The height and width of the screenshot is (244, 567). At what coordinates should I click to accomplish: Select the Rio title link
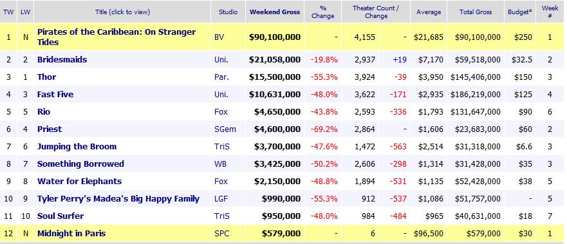point(44,111)
